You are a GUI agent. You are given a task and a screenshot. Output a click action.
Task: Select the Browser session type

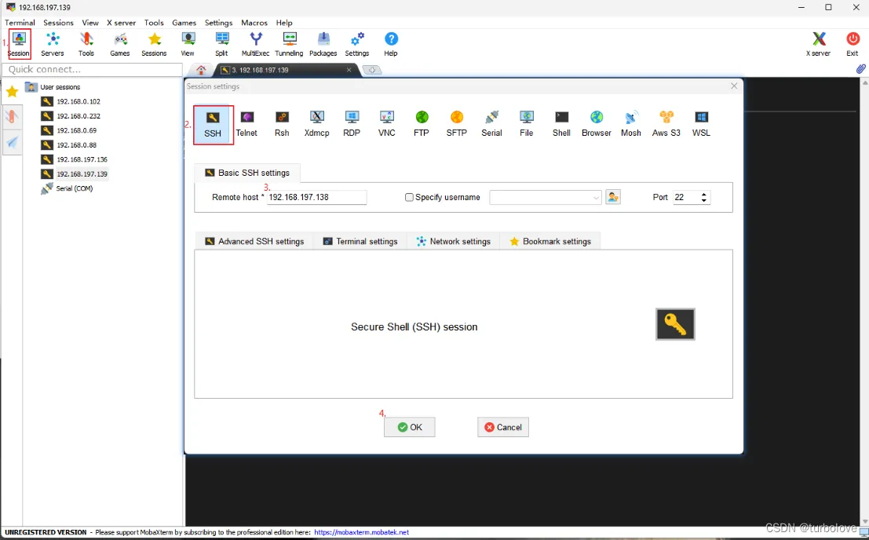pyautogui.click(x=597, y=124)
